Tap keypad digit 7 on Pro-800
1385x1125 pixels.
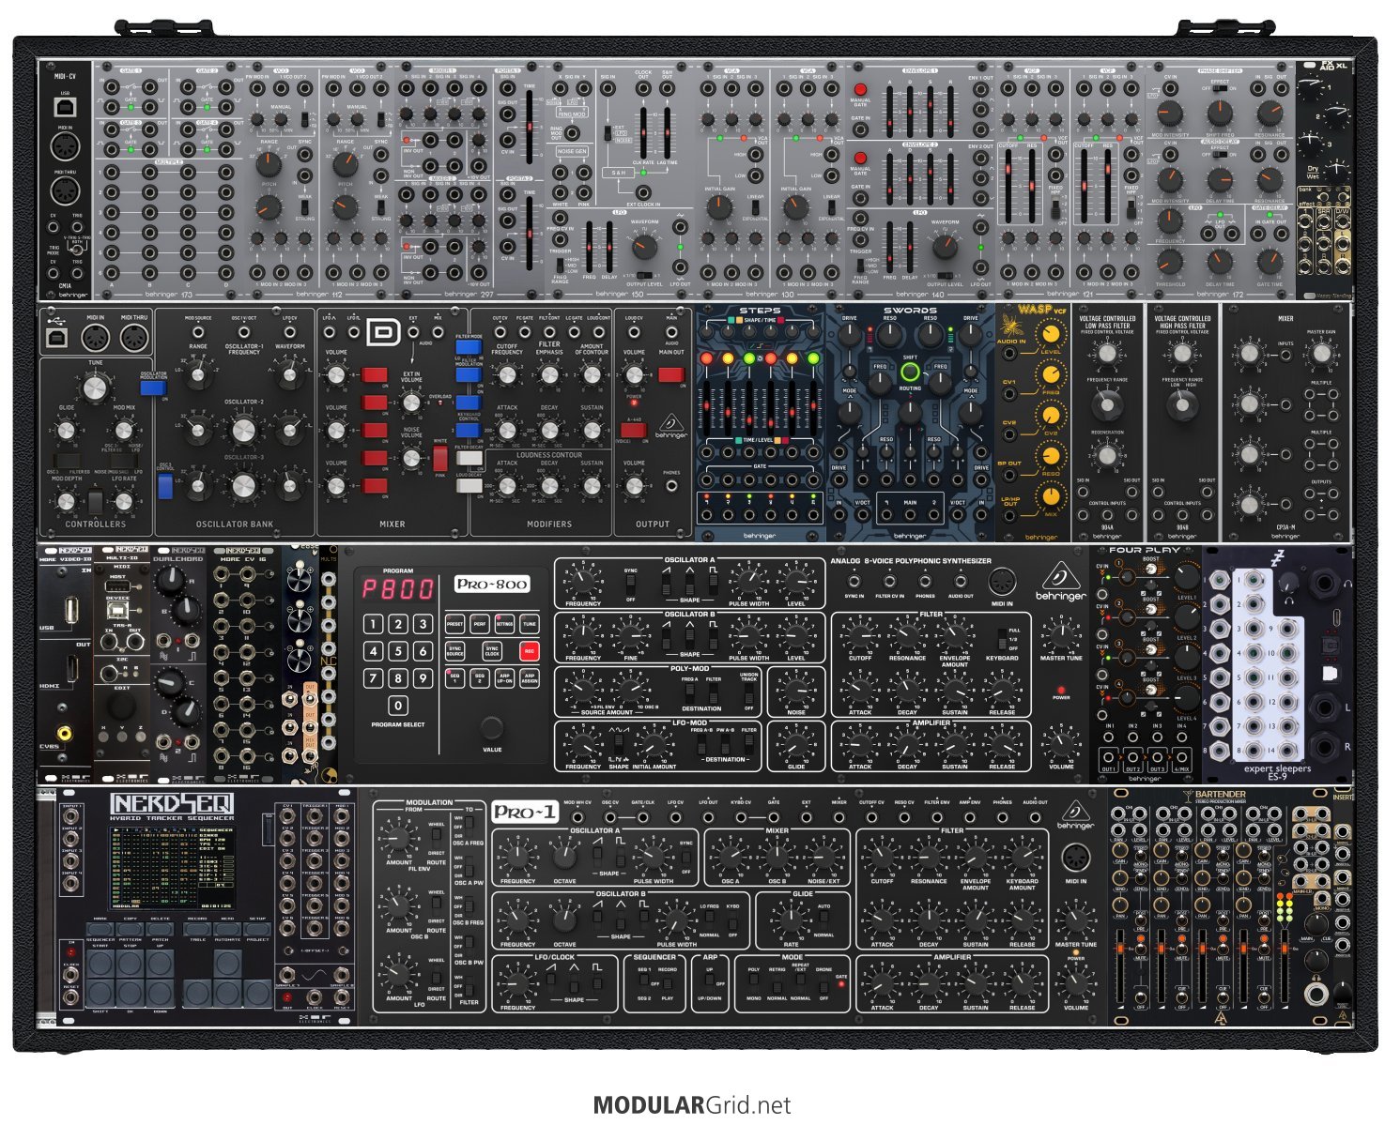click(374, 677)
